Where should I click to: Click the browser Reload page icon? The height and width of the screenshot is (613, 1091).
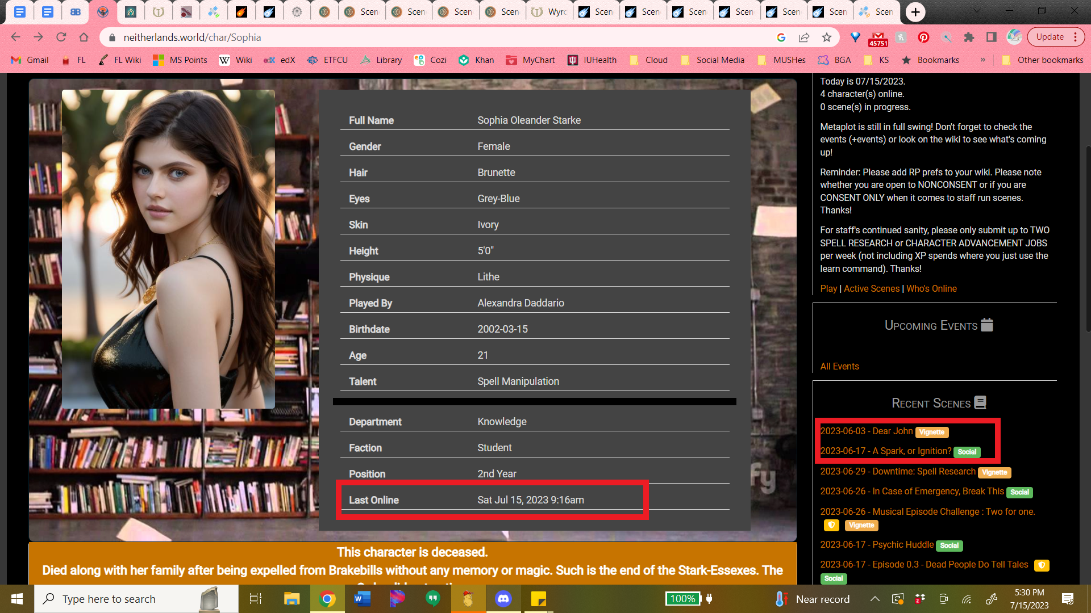point(61,37)
